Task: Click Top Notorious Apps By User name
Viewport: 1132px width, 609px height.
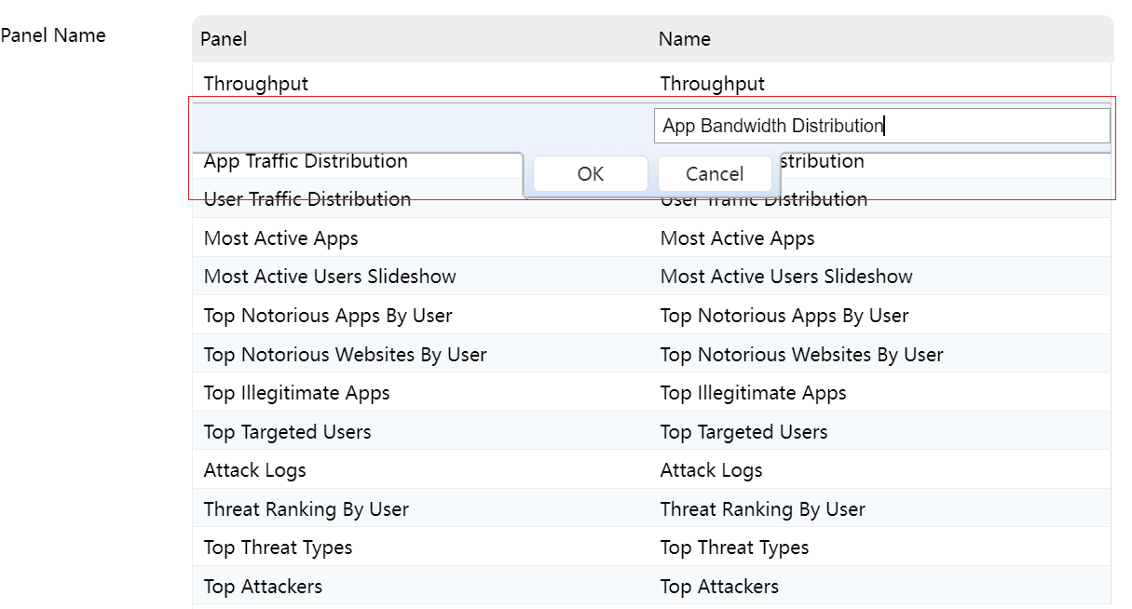Action: (784, 316)
